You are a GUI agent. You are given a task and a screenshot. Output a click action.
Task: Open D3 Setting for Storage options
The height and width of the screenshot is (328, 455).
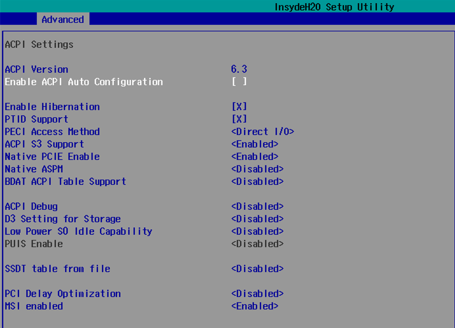257,219
